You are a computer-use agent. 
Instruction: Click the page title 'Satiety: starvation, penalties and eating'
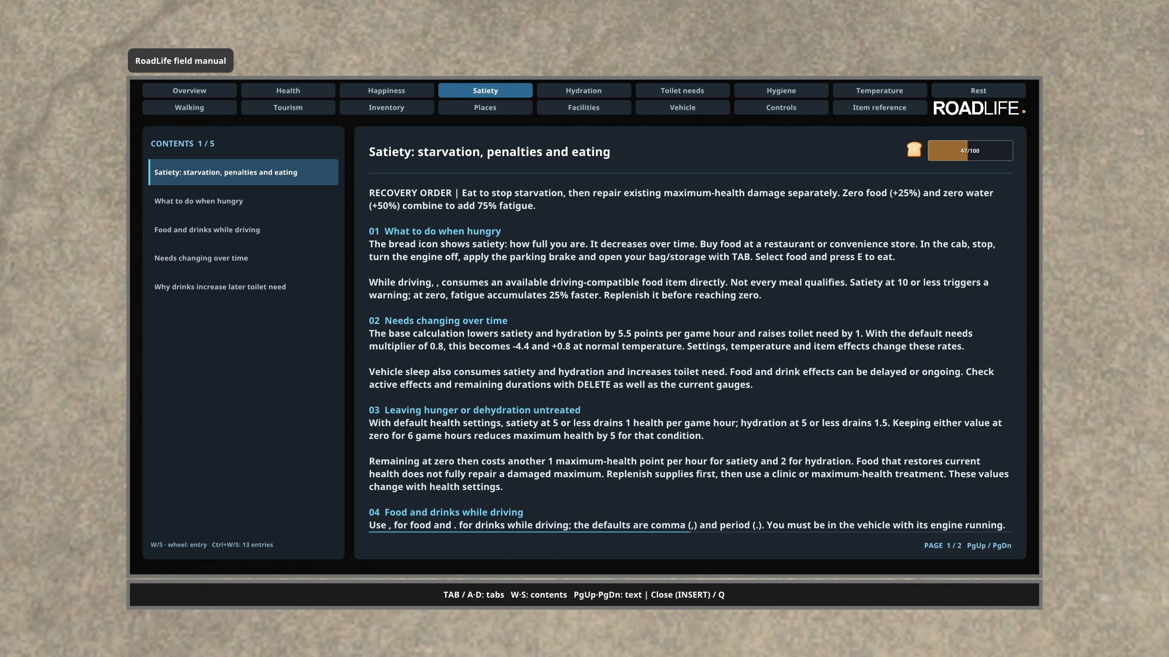[490, 151]
